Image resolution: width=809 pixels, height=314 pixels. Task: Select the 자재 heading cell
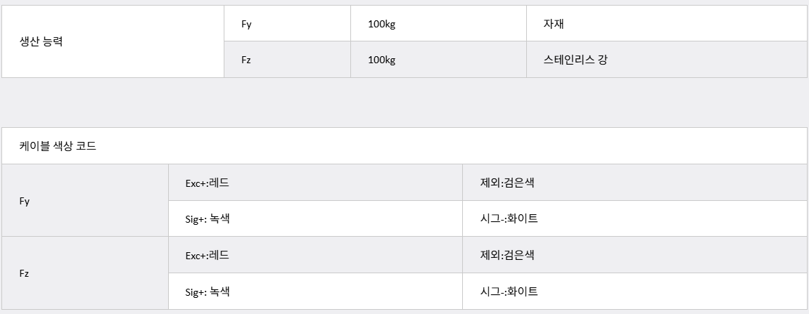pyautogui.click(x=667, y=24)
